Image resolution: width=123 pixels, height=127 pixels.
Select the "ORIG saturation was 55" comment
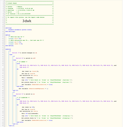coord(26,40)
